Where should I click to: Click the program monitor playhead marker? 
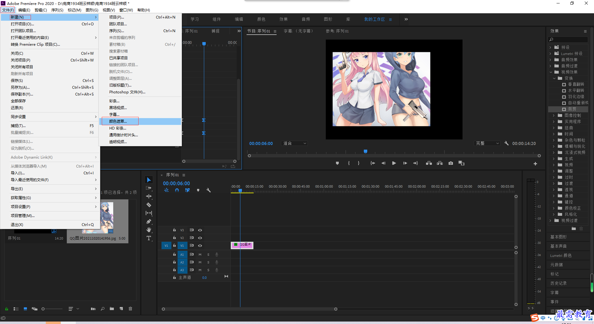click(365, 151)
